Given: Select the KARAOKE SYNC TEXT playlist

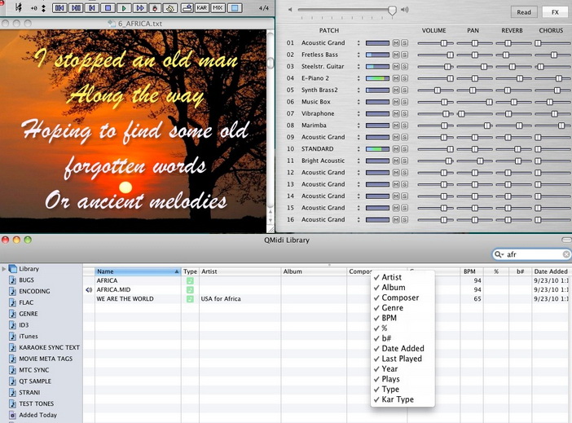Looking at the screenshot, I should pyautogui.click(x=49, y=347).
